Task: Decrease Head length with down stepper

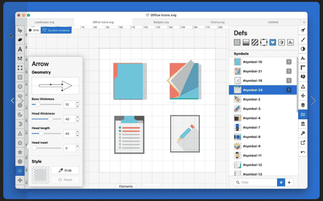Action: tap(77, 136)
